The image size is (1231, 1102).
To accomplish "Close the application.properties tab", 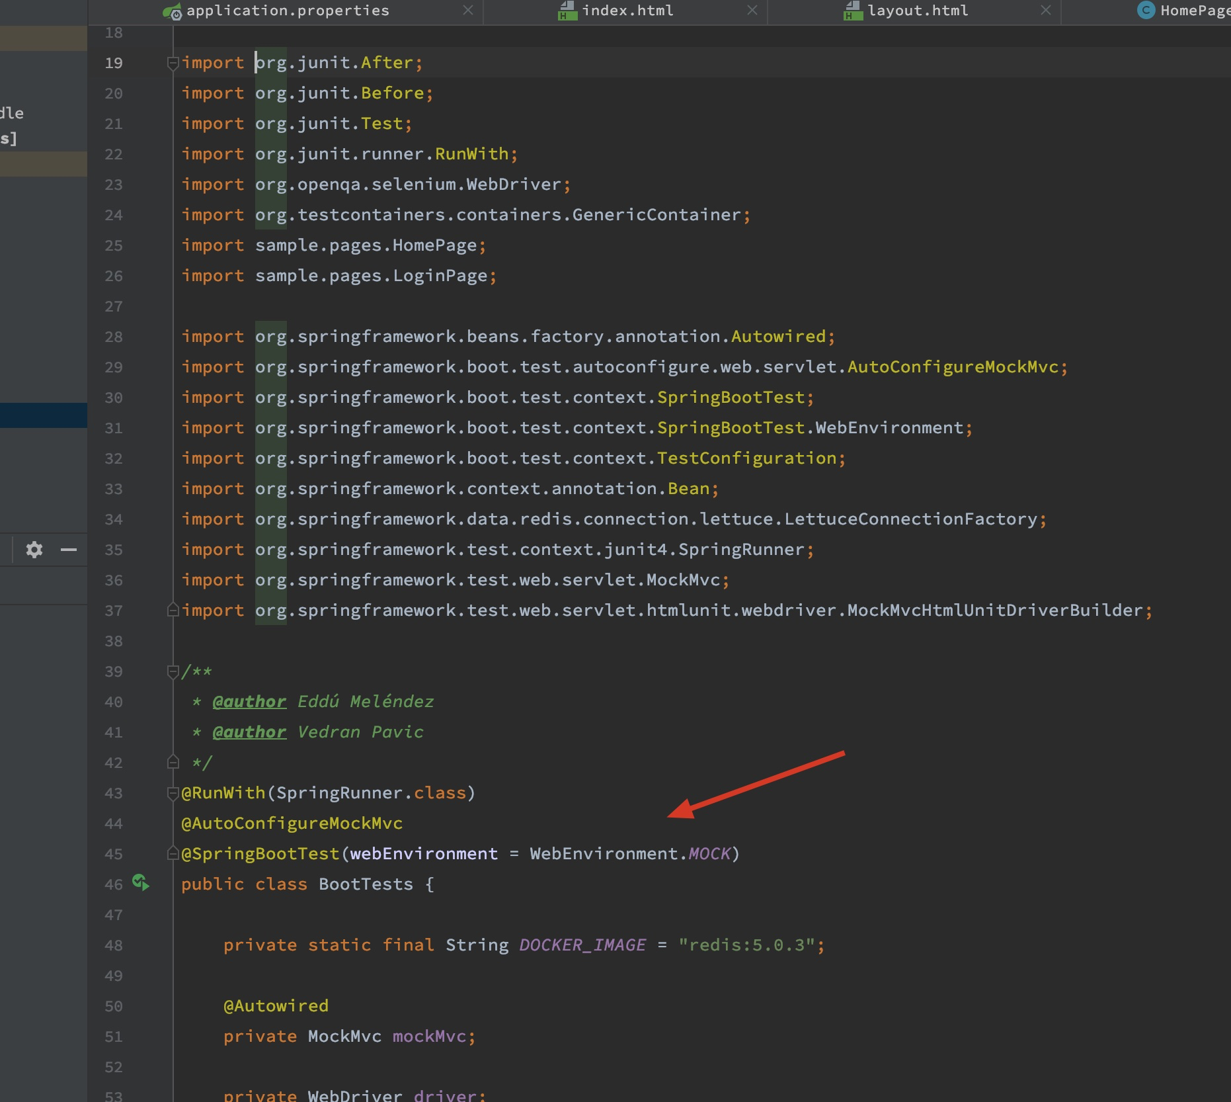I will (x=468, y=10).
